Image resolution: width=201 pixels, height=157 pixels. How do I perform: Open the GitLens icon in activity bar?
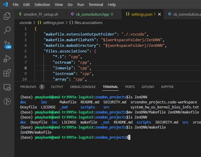pyautogui.click(x=7, y=102)
